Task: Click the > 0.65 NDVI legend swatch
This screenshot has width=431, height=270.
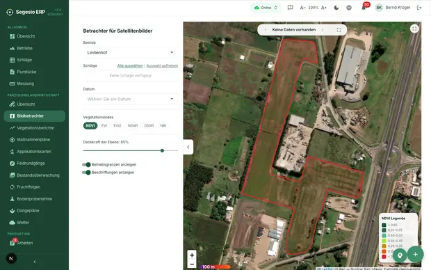Action: point(384,225)
